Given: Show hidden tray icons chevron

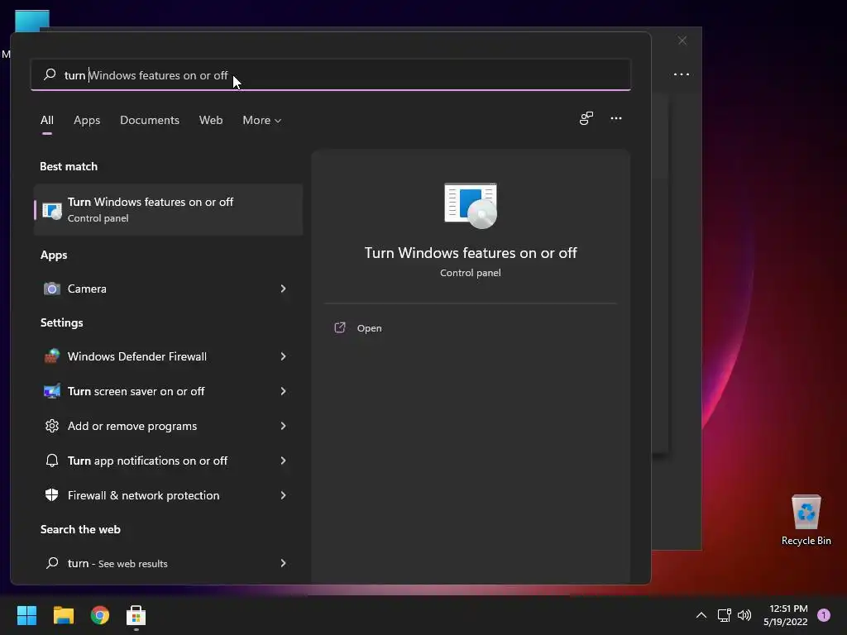Looking at the screenshot, I should click(701, 615).
